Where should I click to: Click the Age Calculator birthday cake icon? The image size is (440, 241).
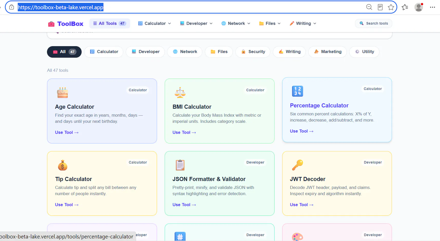(x=62, y=93)
